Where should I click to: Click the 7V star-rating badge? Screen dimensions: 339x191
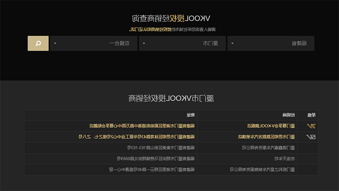coord(311,126)
